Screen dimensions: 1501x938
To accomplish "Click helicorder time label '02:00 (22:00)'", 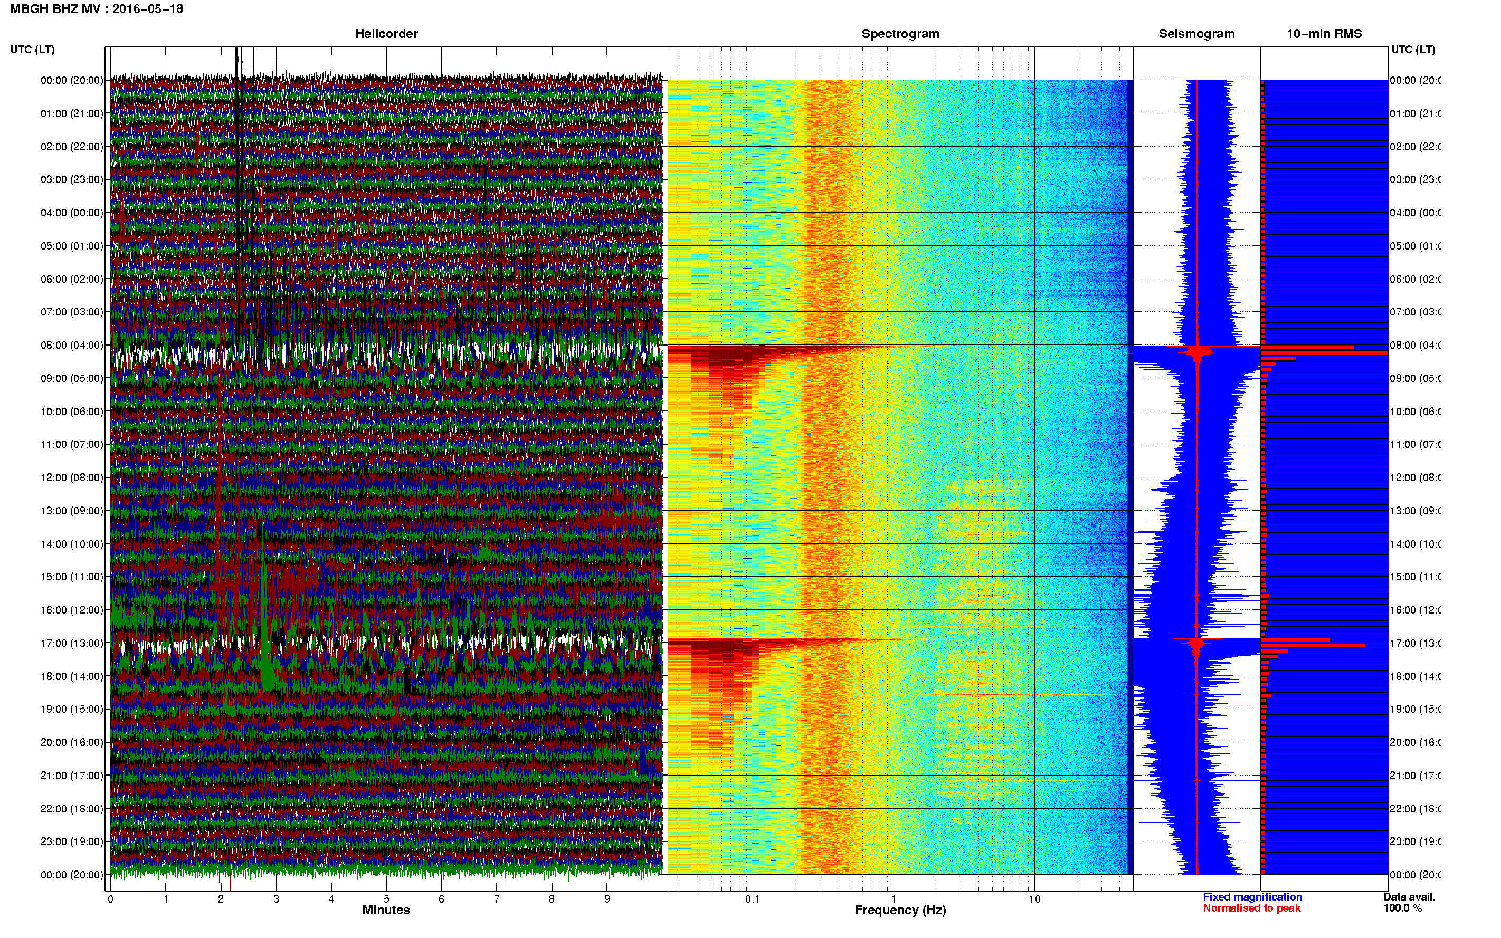I will coord(72,147).
